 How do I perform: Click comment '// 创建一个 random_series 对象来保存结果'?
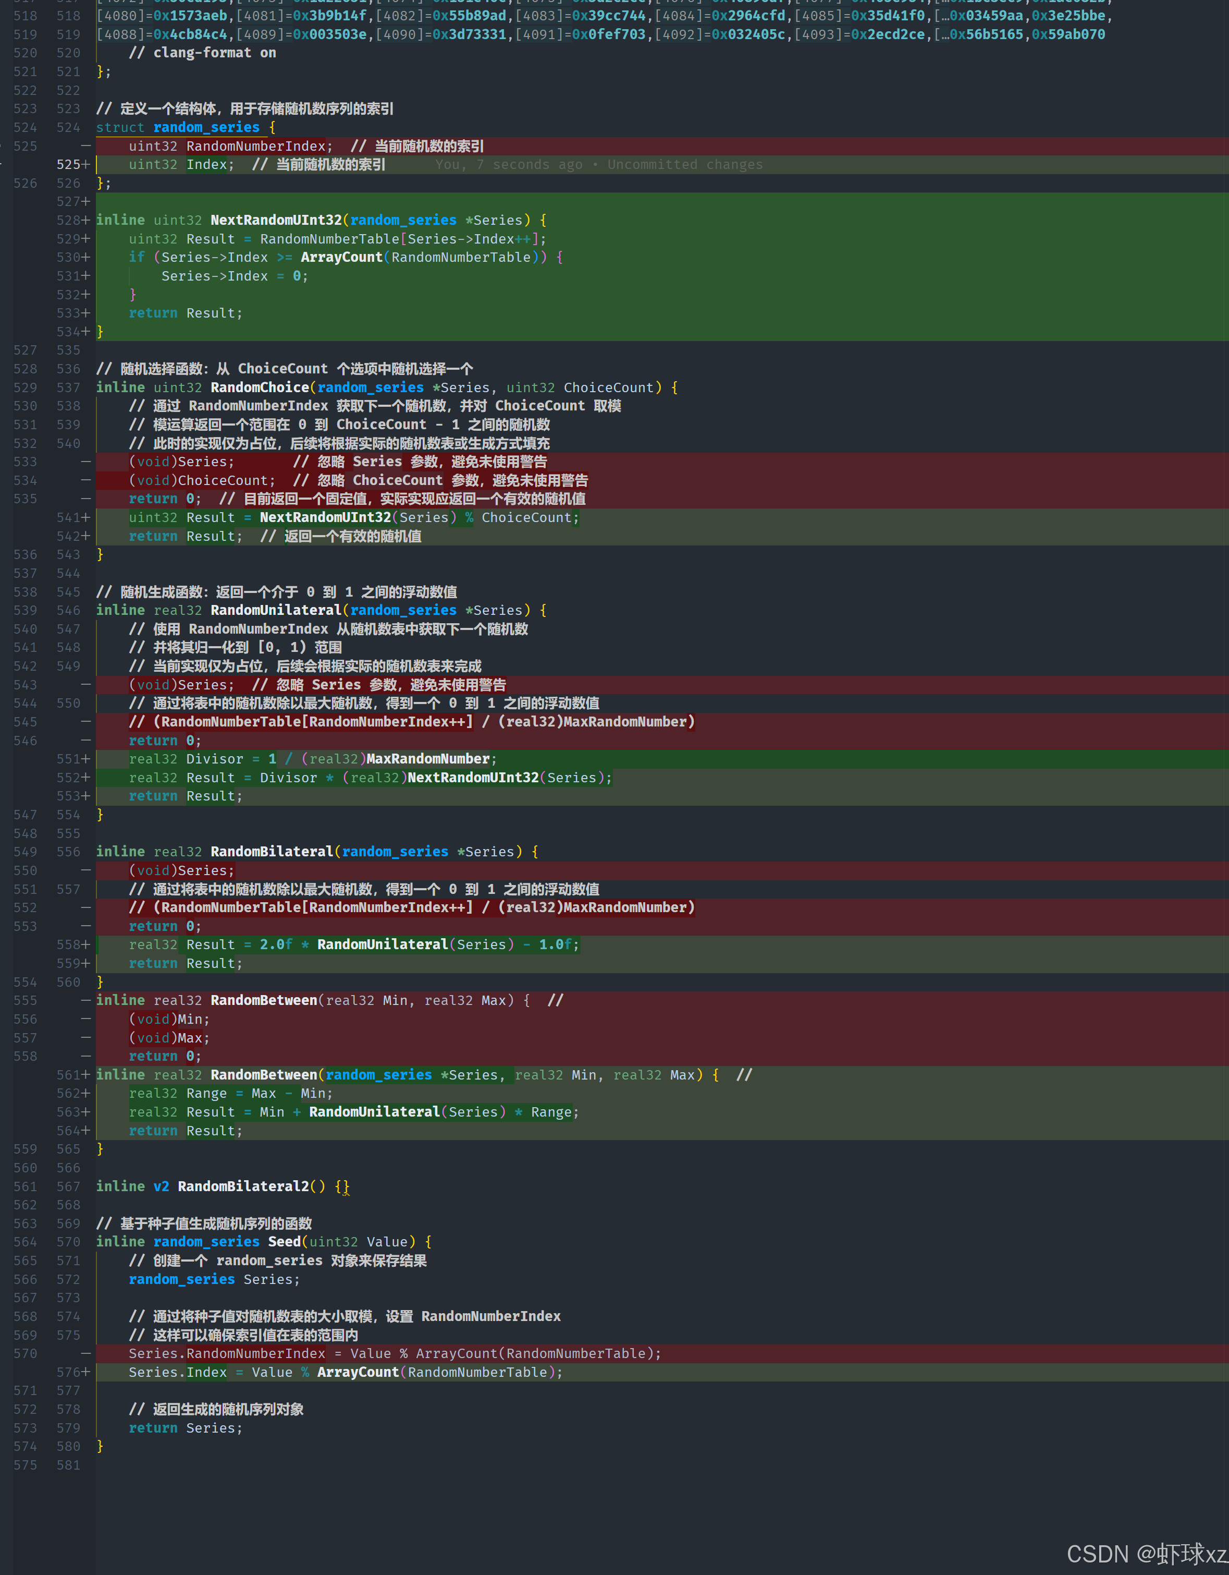(x=277, y=1261)
